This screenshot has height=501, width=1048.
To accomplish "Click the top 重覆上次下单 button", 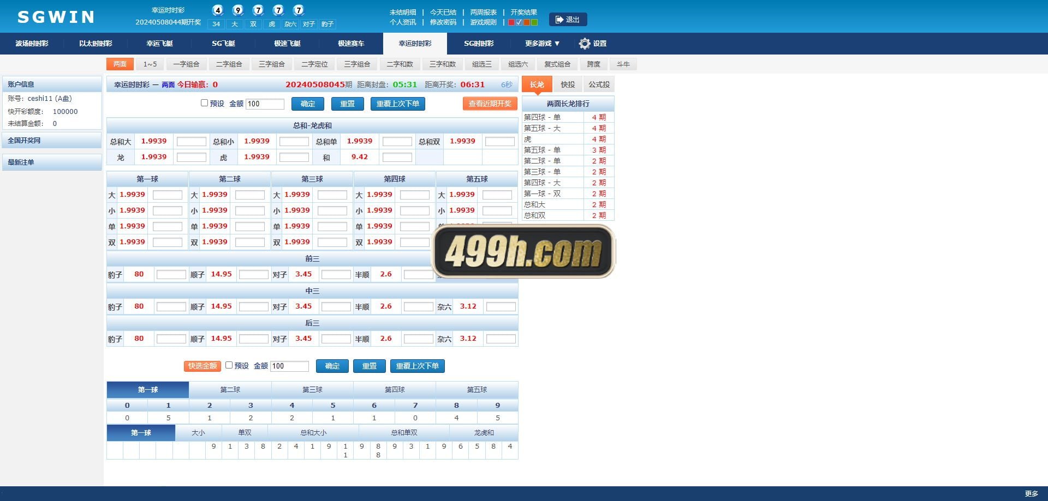I will [x=398, y=104].
